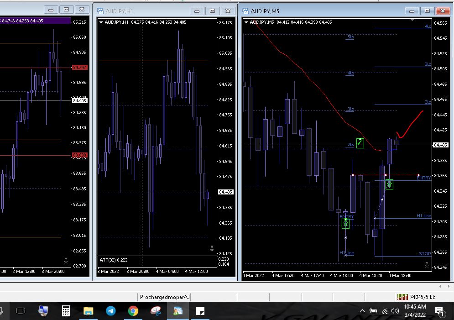Open Telegram from the taskbar
The image size is (454, 320).
tap(110, 311)
